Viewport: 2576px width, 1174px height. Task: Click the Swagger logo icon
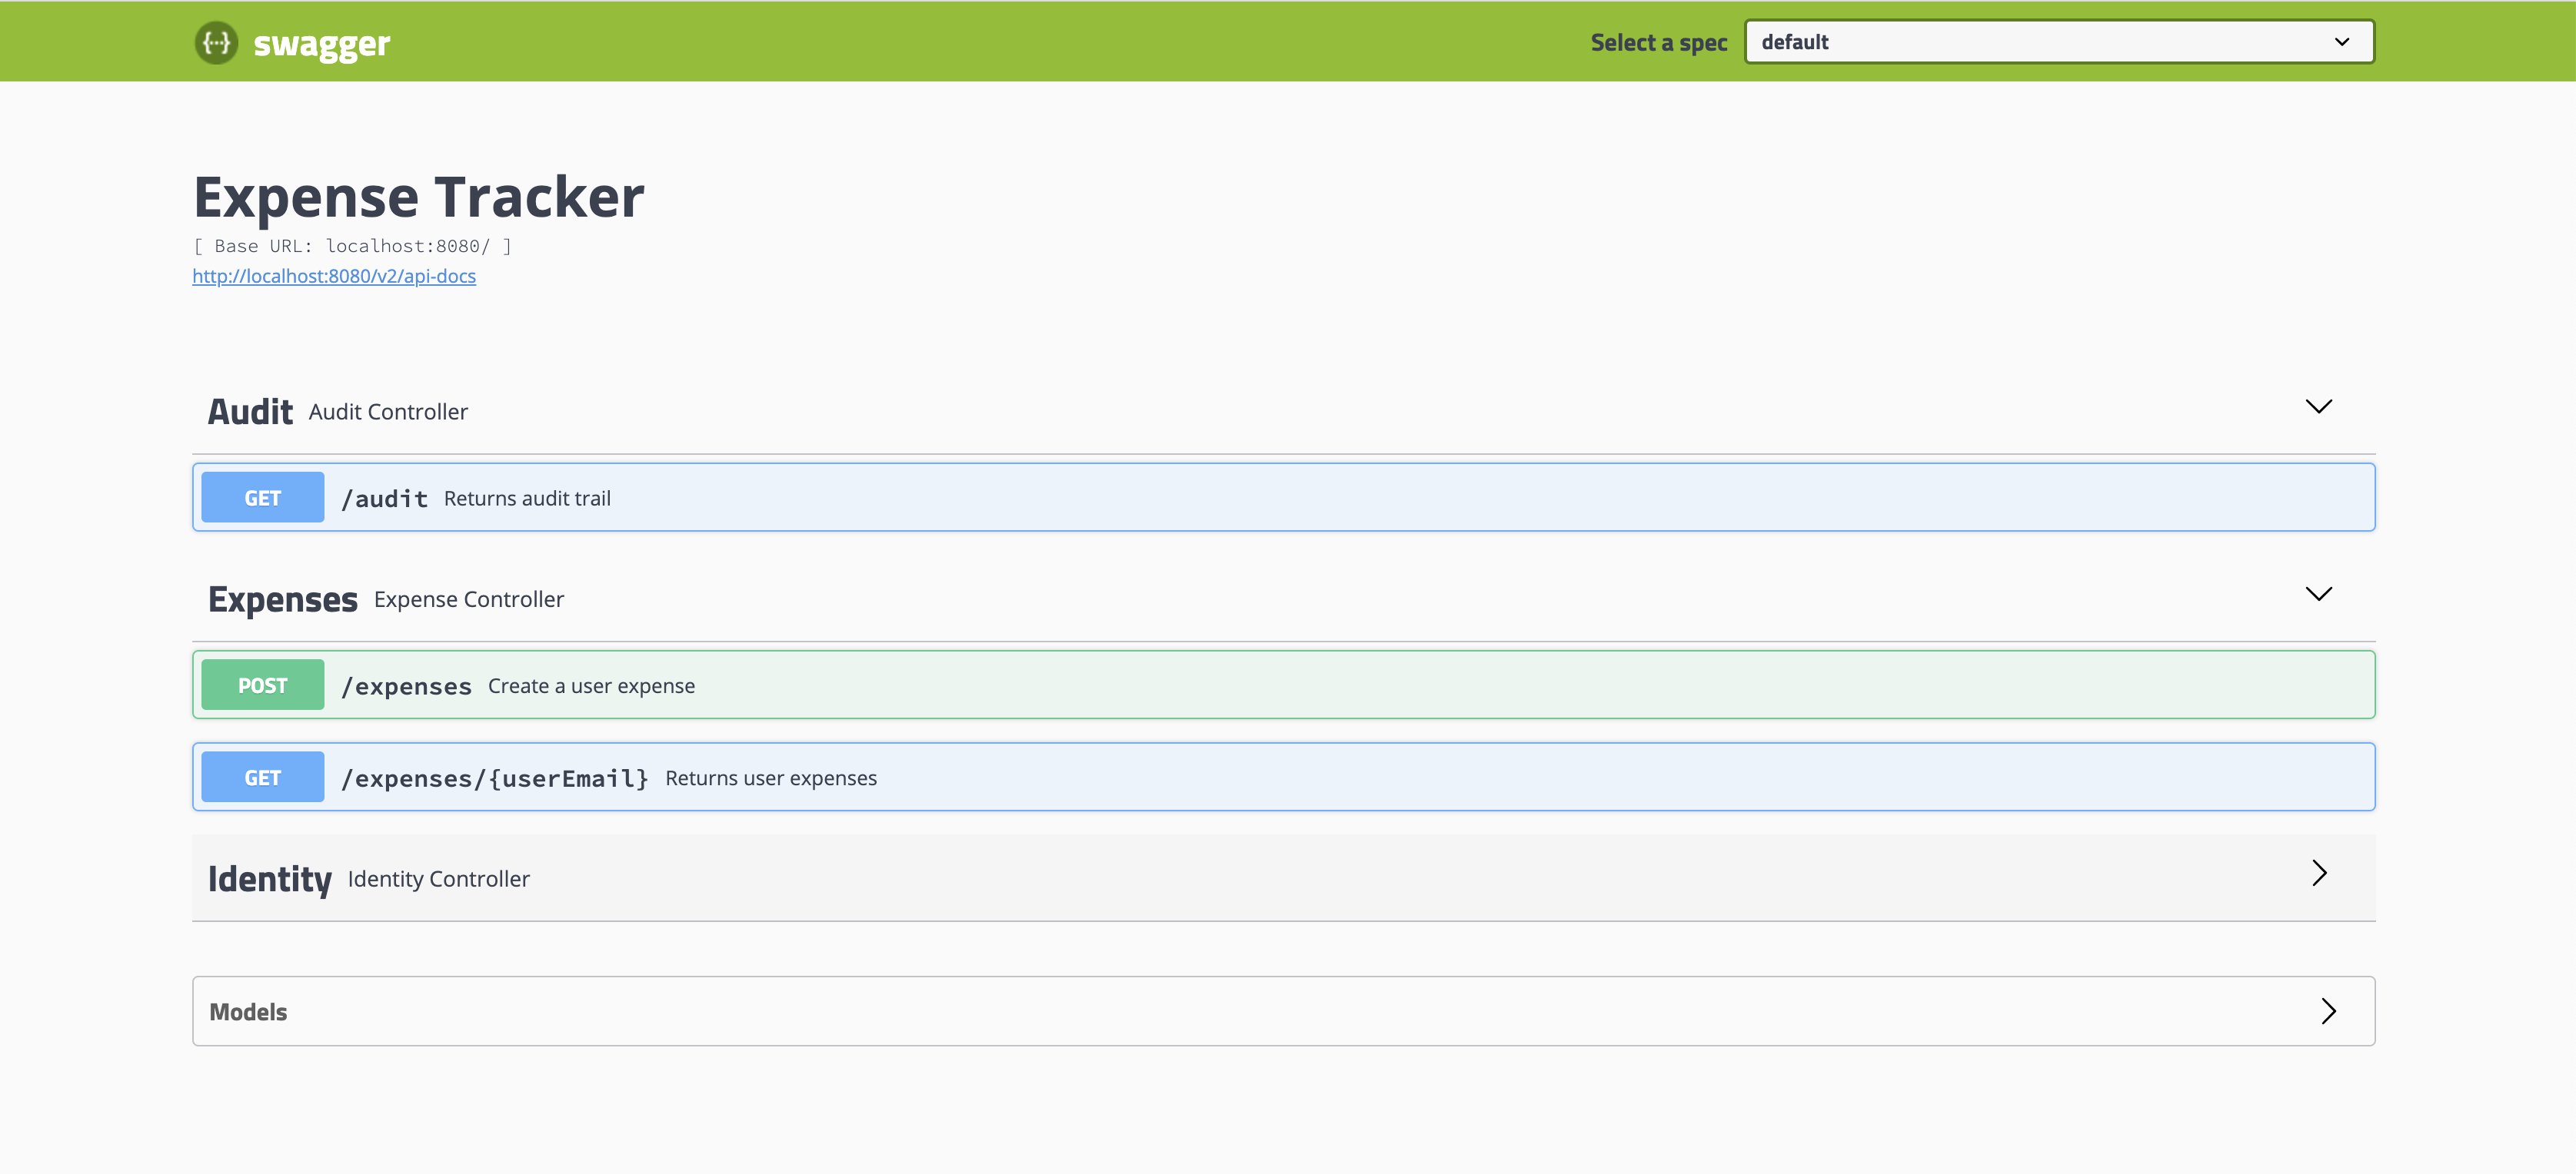click(x=216, y=43)
